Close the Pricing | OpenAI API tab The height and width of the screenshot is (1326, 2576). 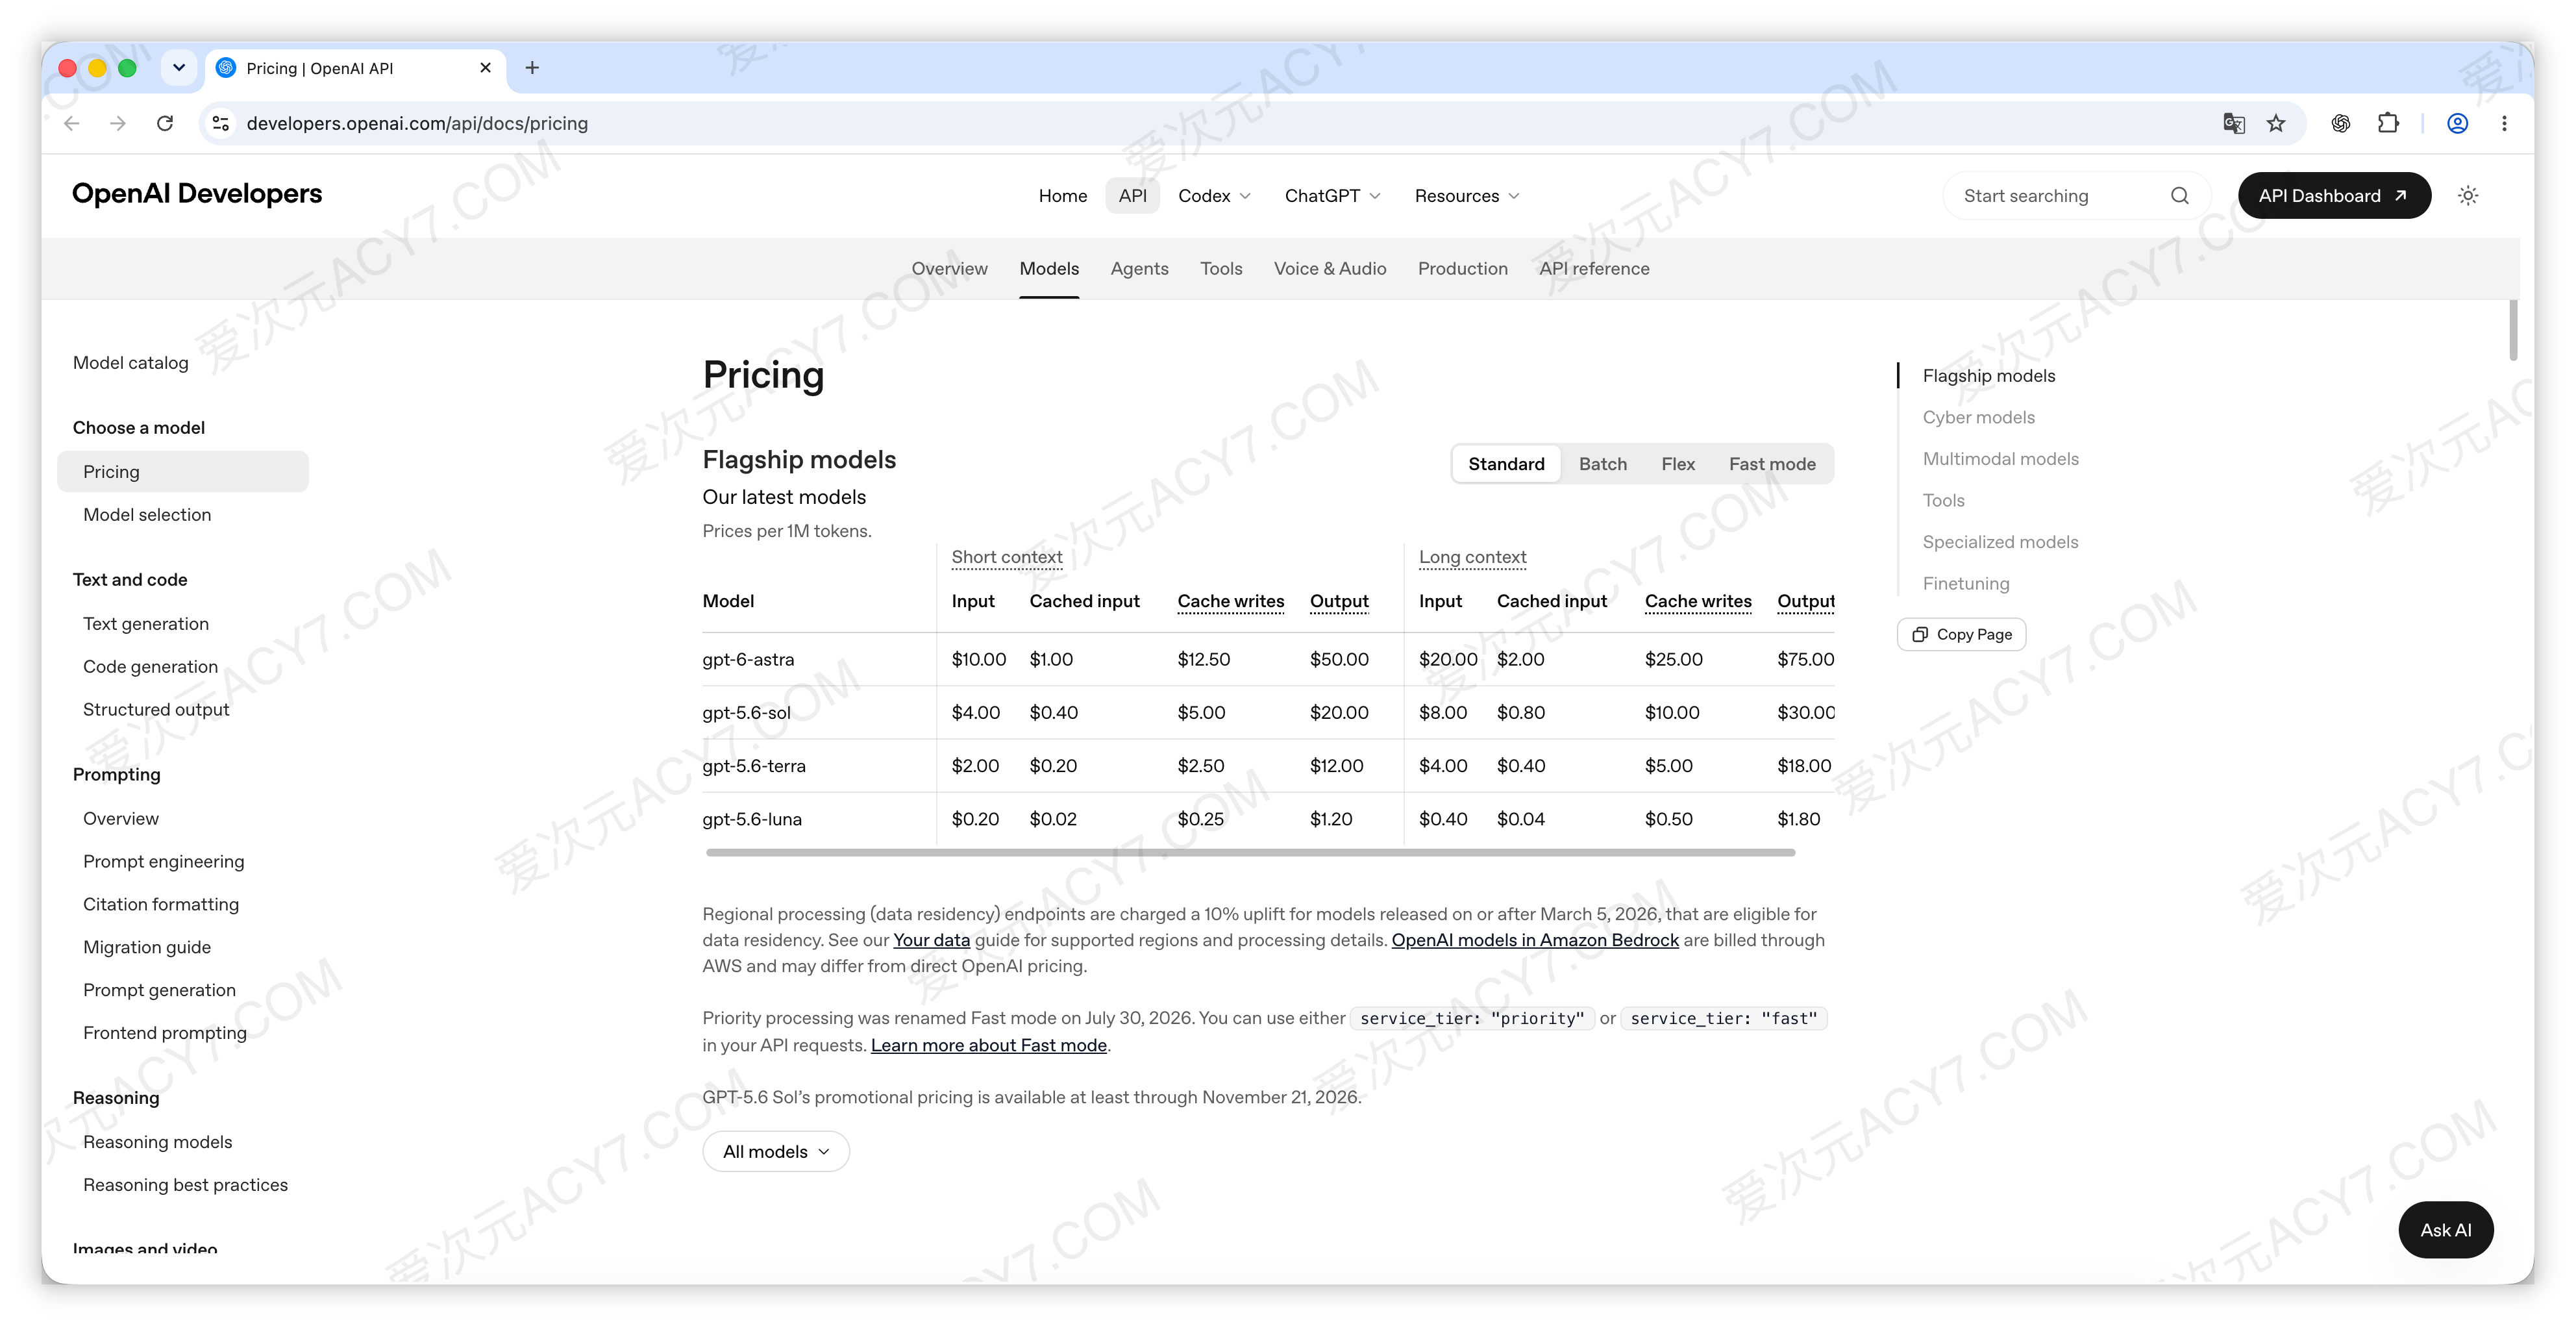[486, 68]
